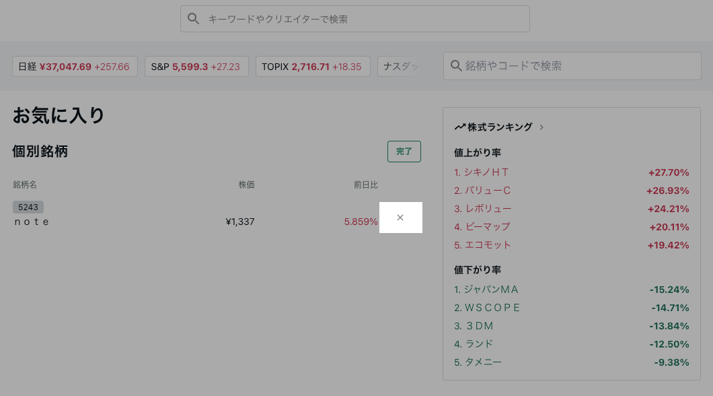The image size is (713, 396).
Task: Click the -9.38% decline value
Action: click(x=671, y=362)
